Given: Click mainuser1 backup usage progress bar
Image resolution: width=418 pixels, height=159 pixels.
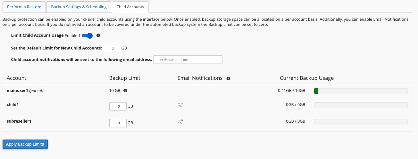Looking at the screenshot, I should (361, 91).
